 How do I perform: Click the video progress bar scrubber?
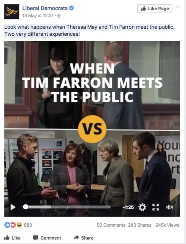point(26,207)
